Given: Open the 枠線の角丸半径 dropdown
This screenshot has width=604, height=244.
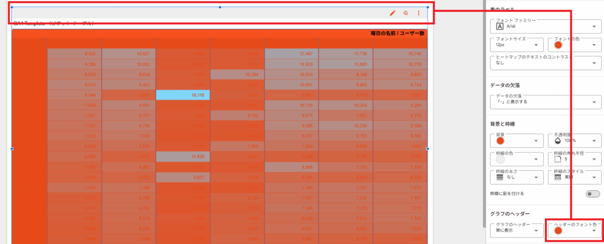Looking at the screenshot, I should coord(574,159).
